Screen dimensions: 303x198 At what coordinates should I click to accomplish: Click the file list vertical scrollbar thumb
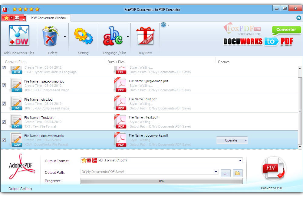coord(300,111)
